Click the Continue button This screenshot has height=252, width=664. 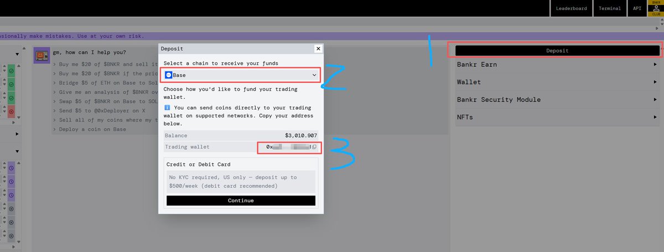[x=241, y=201]
